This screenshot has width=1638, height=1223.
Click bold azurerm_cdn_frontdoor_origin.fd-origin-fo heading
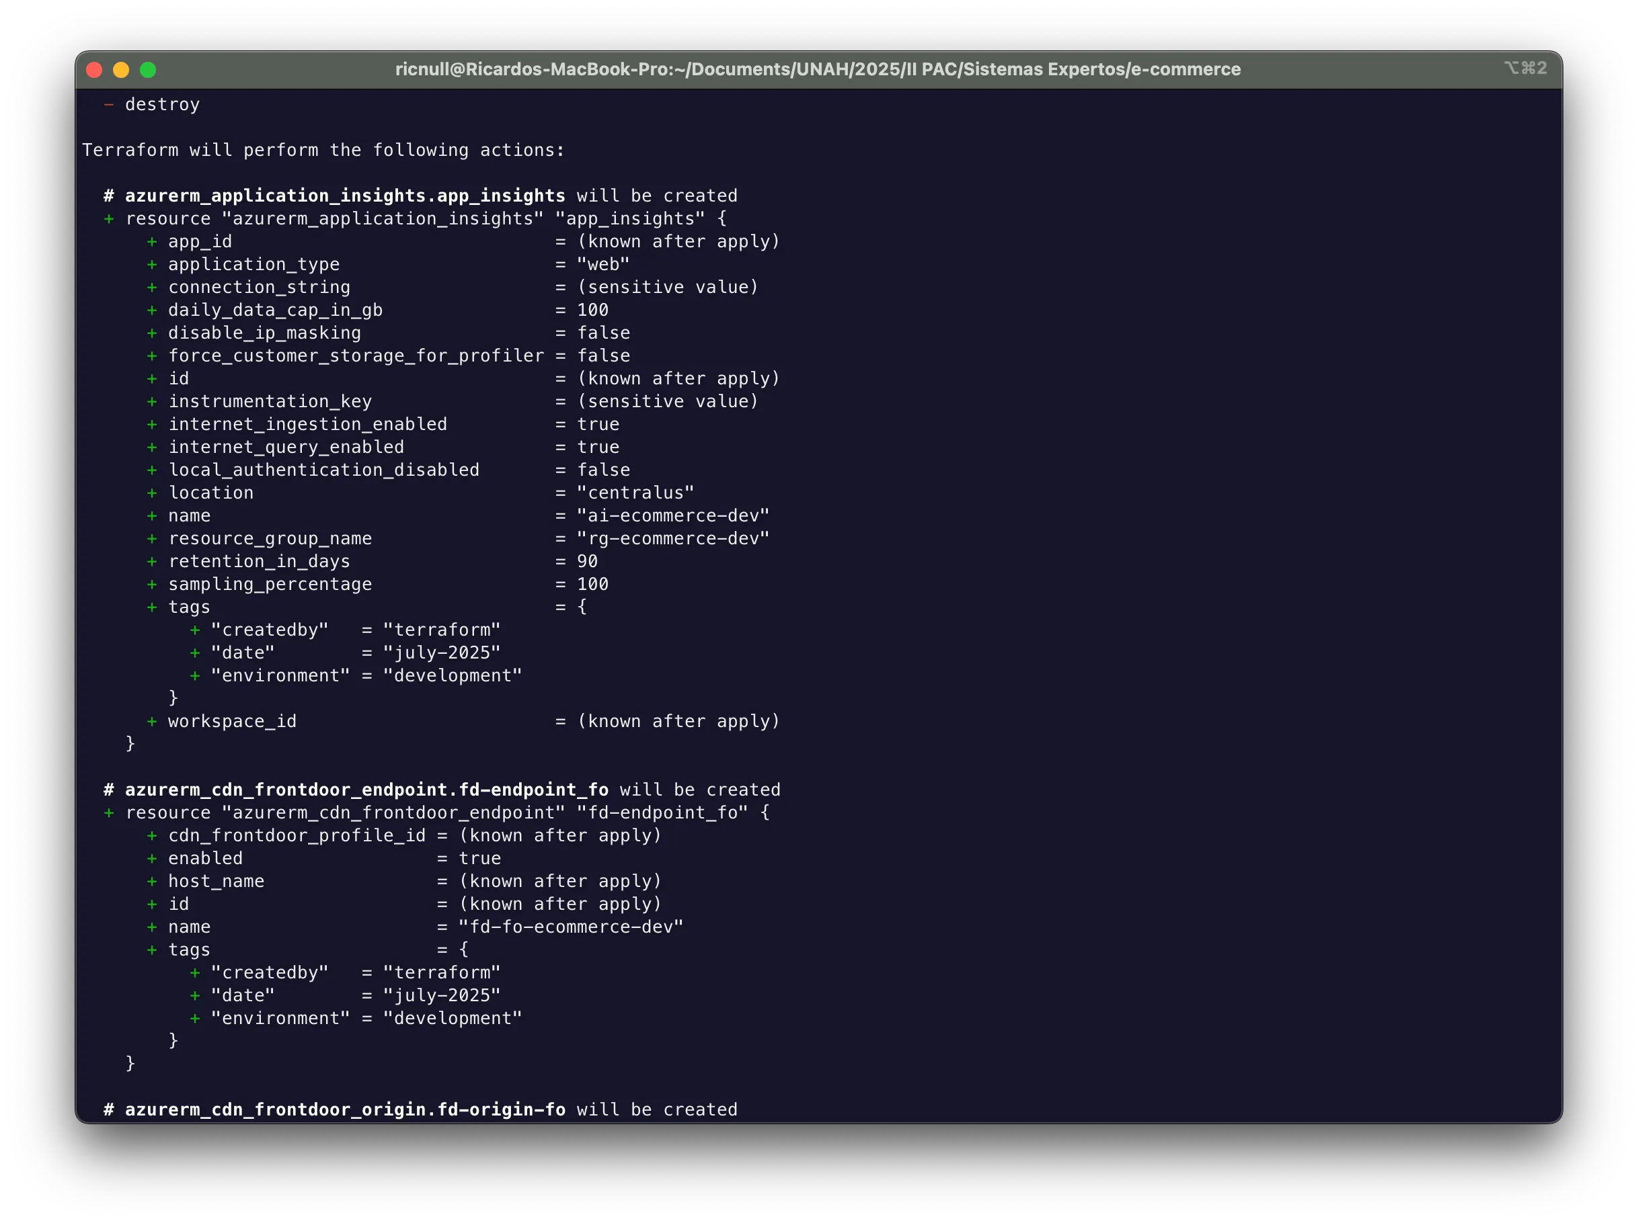point(344,1110)
